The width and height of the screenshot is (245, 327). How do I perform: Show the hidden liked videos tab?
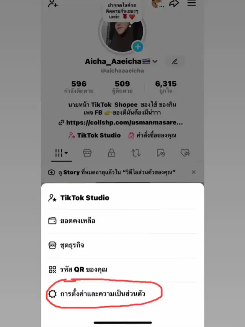[185, 153]
